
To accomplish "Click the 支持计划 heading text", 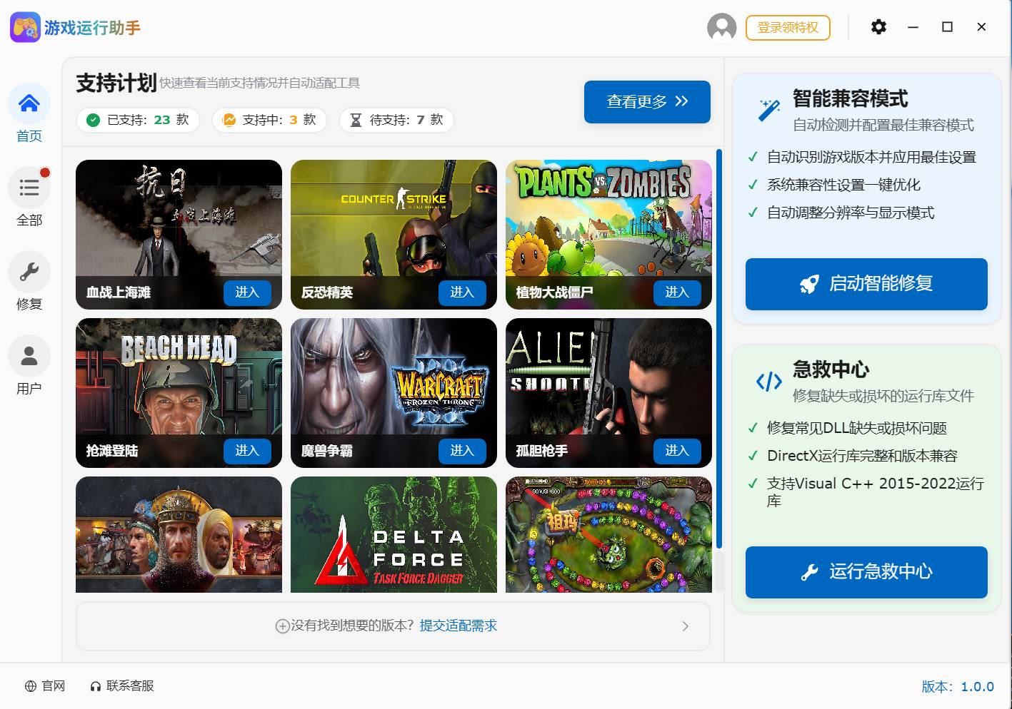I will 116,83.
